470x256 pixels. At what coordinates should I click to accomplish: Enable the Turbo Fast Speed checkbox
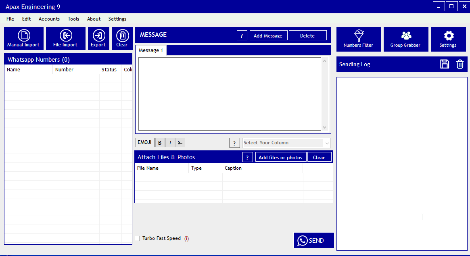point(138,238)
